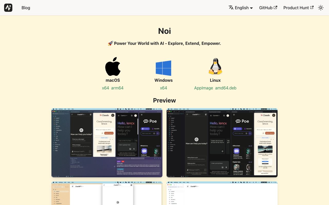Open the second preview with Claude on right
The height and width of the screenshot is (205, 329).
222,143
